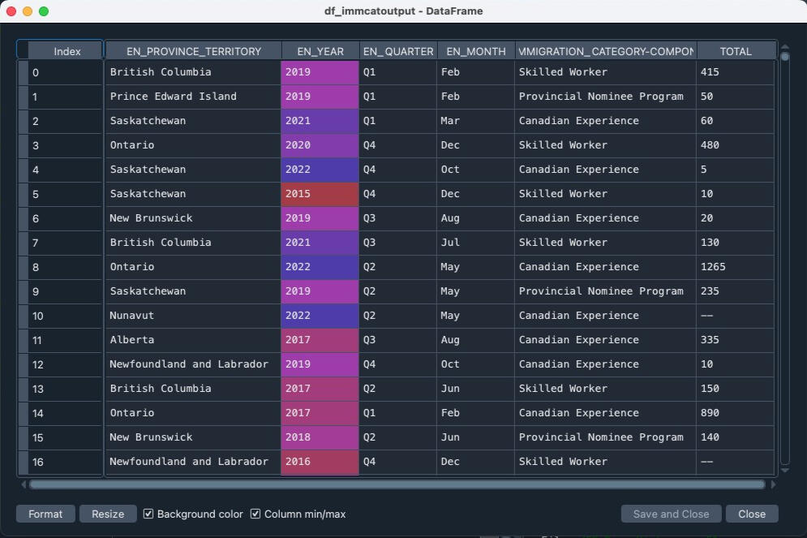Click the Index header cell
Image resolution: width=807 pixels, height=538 pixels.
[x=67, y=51]
